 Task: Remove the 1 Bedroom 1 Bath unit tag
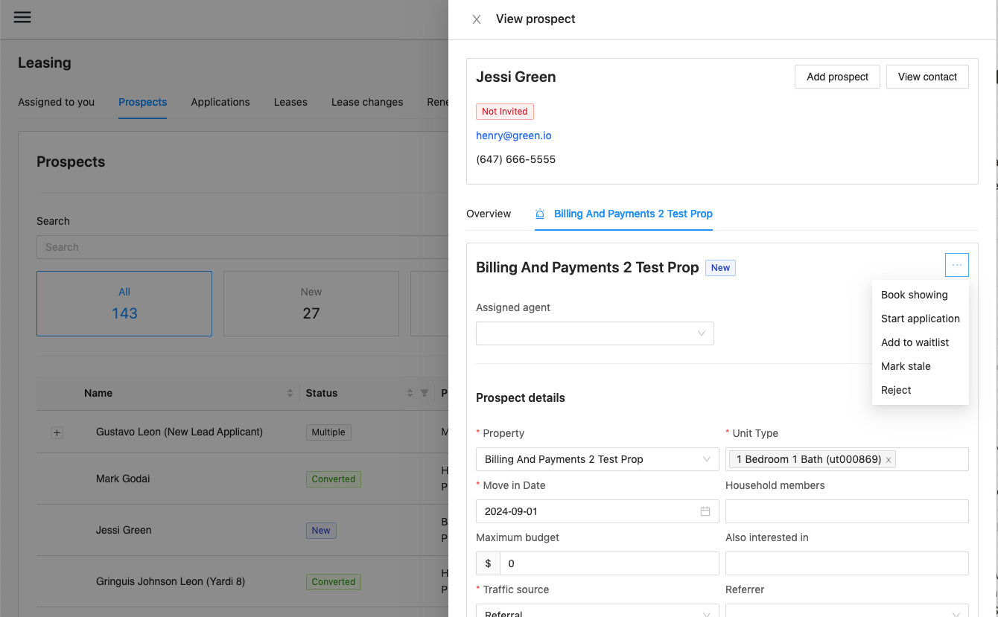[x=889, y=460]
